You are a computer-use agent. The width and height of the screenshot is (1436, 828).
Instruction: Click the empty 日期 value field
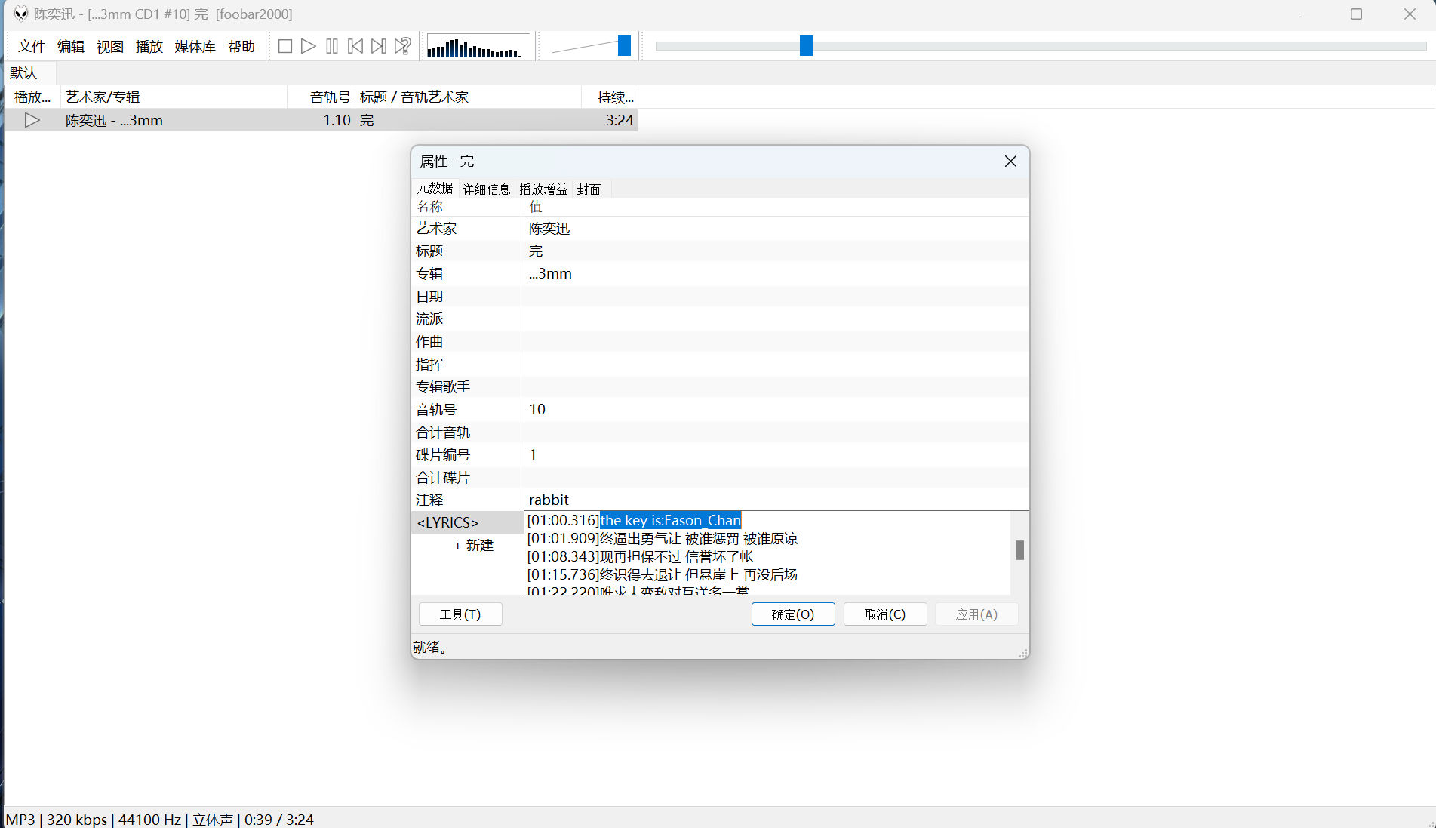pyautogui.click(x=776, y=297)
